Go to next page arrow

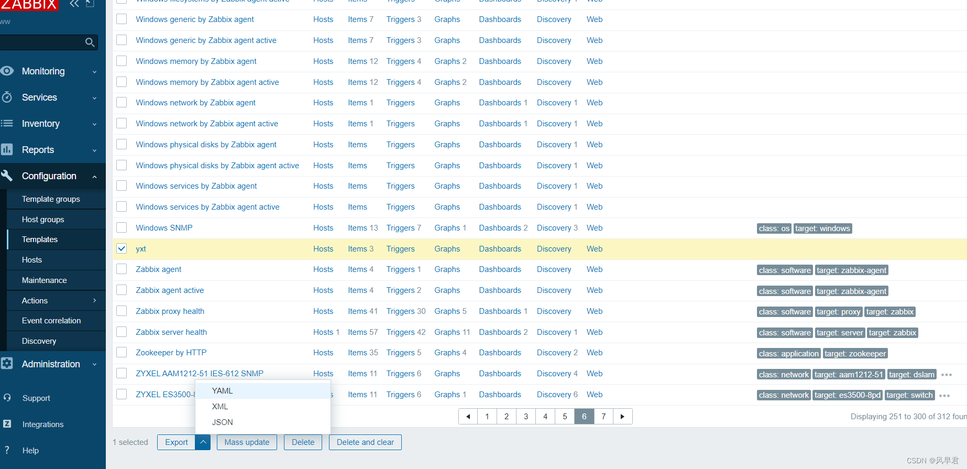point(622,417)
